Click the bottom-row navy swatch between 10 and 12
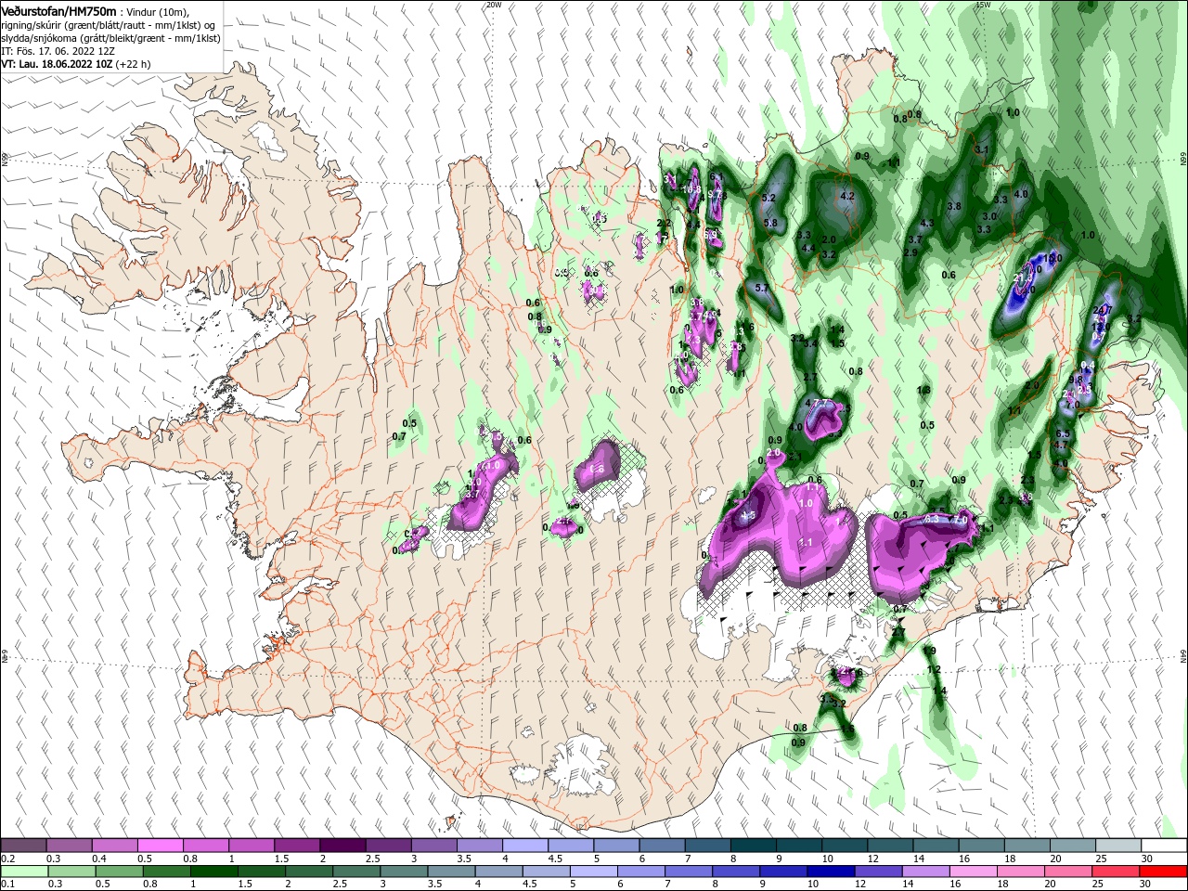Image resolution: width=1188 pixels, height=891 pixels. click(829, 872)
